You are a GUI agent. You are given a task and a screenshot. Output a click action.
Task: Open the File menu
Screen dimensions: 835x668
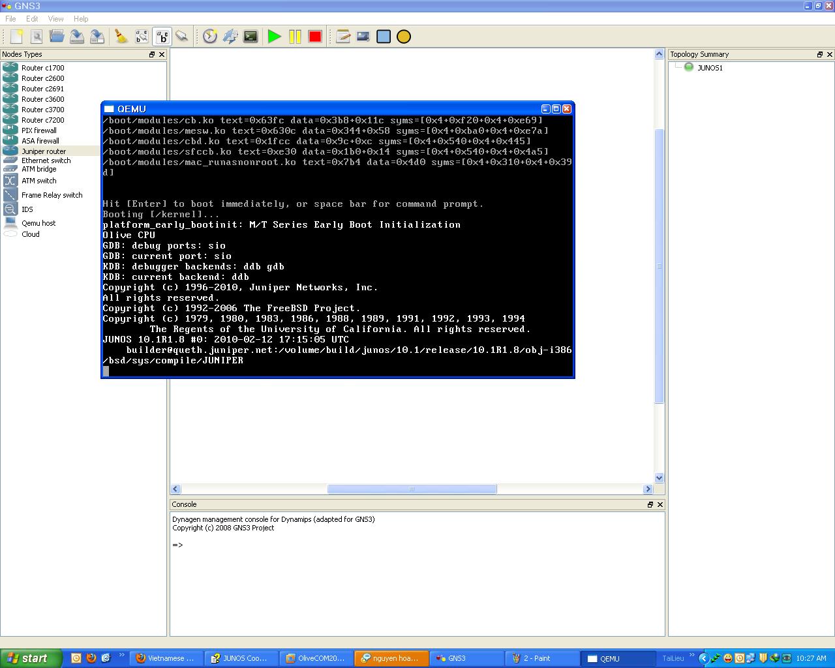point(10,19)
